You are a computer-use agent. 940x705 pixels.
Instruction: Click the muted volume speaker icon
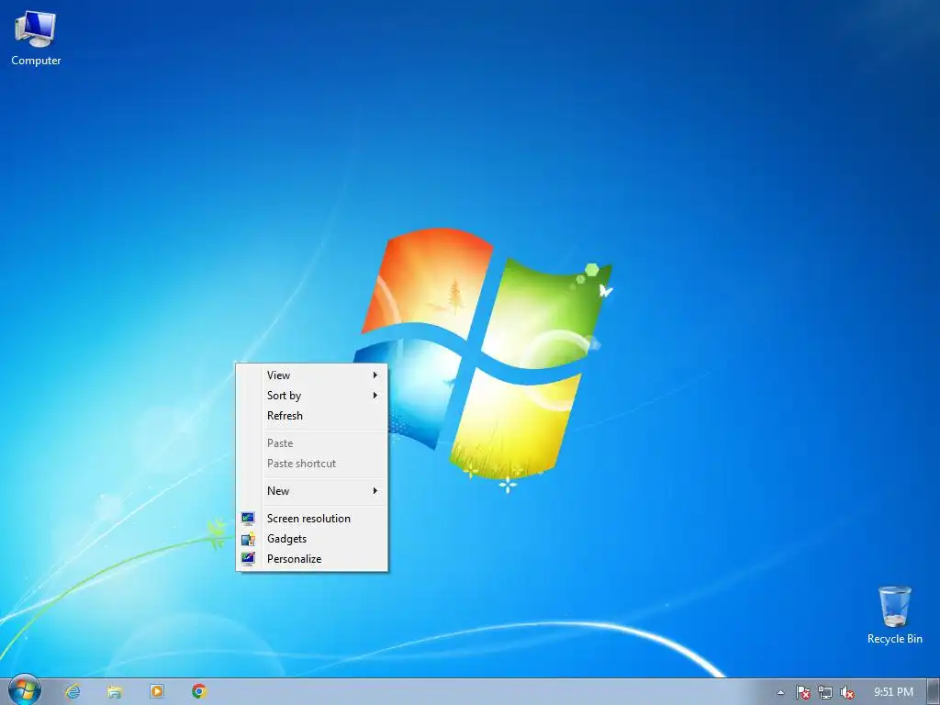click(x=846, y=692)
